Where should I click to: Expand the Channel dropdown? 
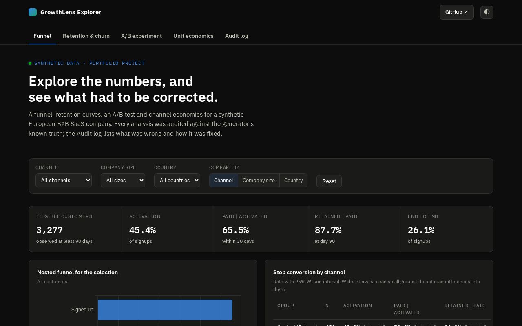point(64,181)
